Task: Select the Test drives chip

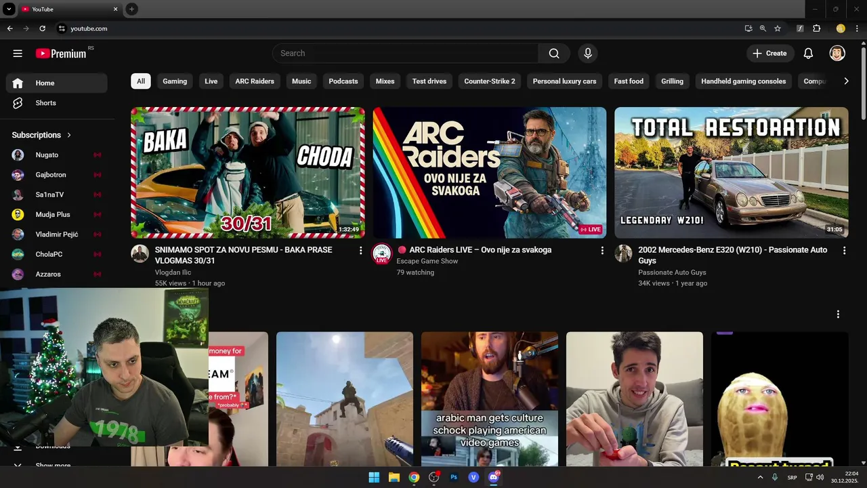Action: click(429, 81)
